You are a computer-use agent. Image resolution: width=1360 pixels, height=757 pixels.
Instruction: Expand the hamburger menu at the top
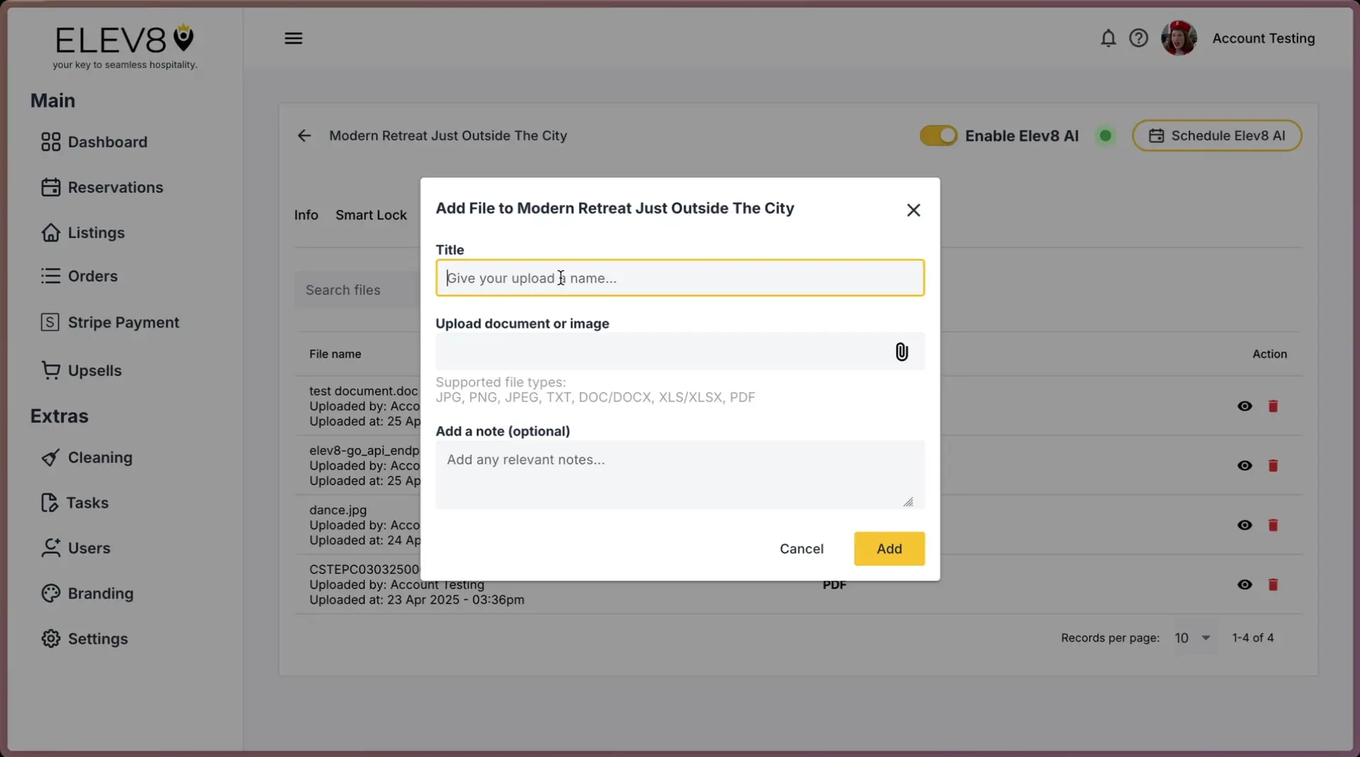(x=294, y=38)
